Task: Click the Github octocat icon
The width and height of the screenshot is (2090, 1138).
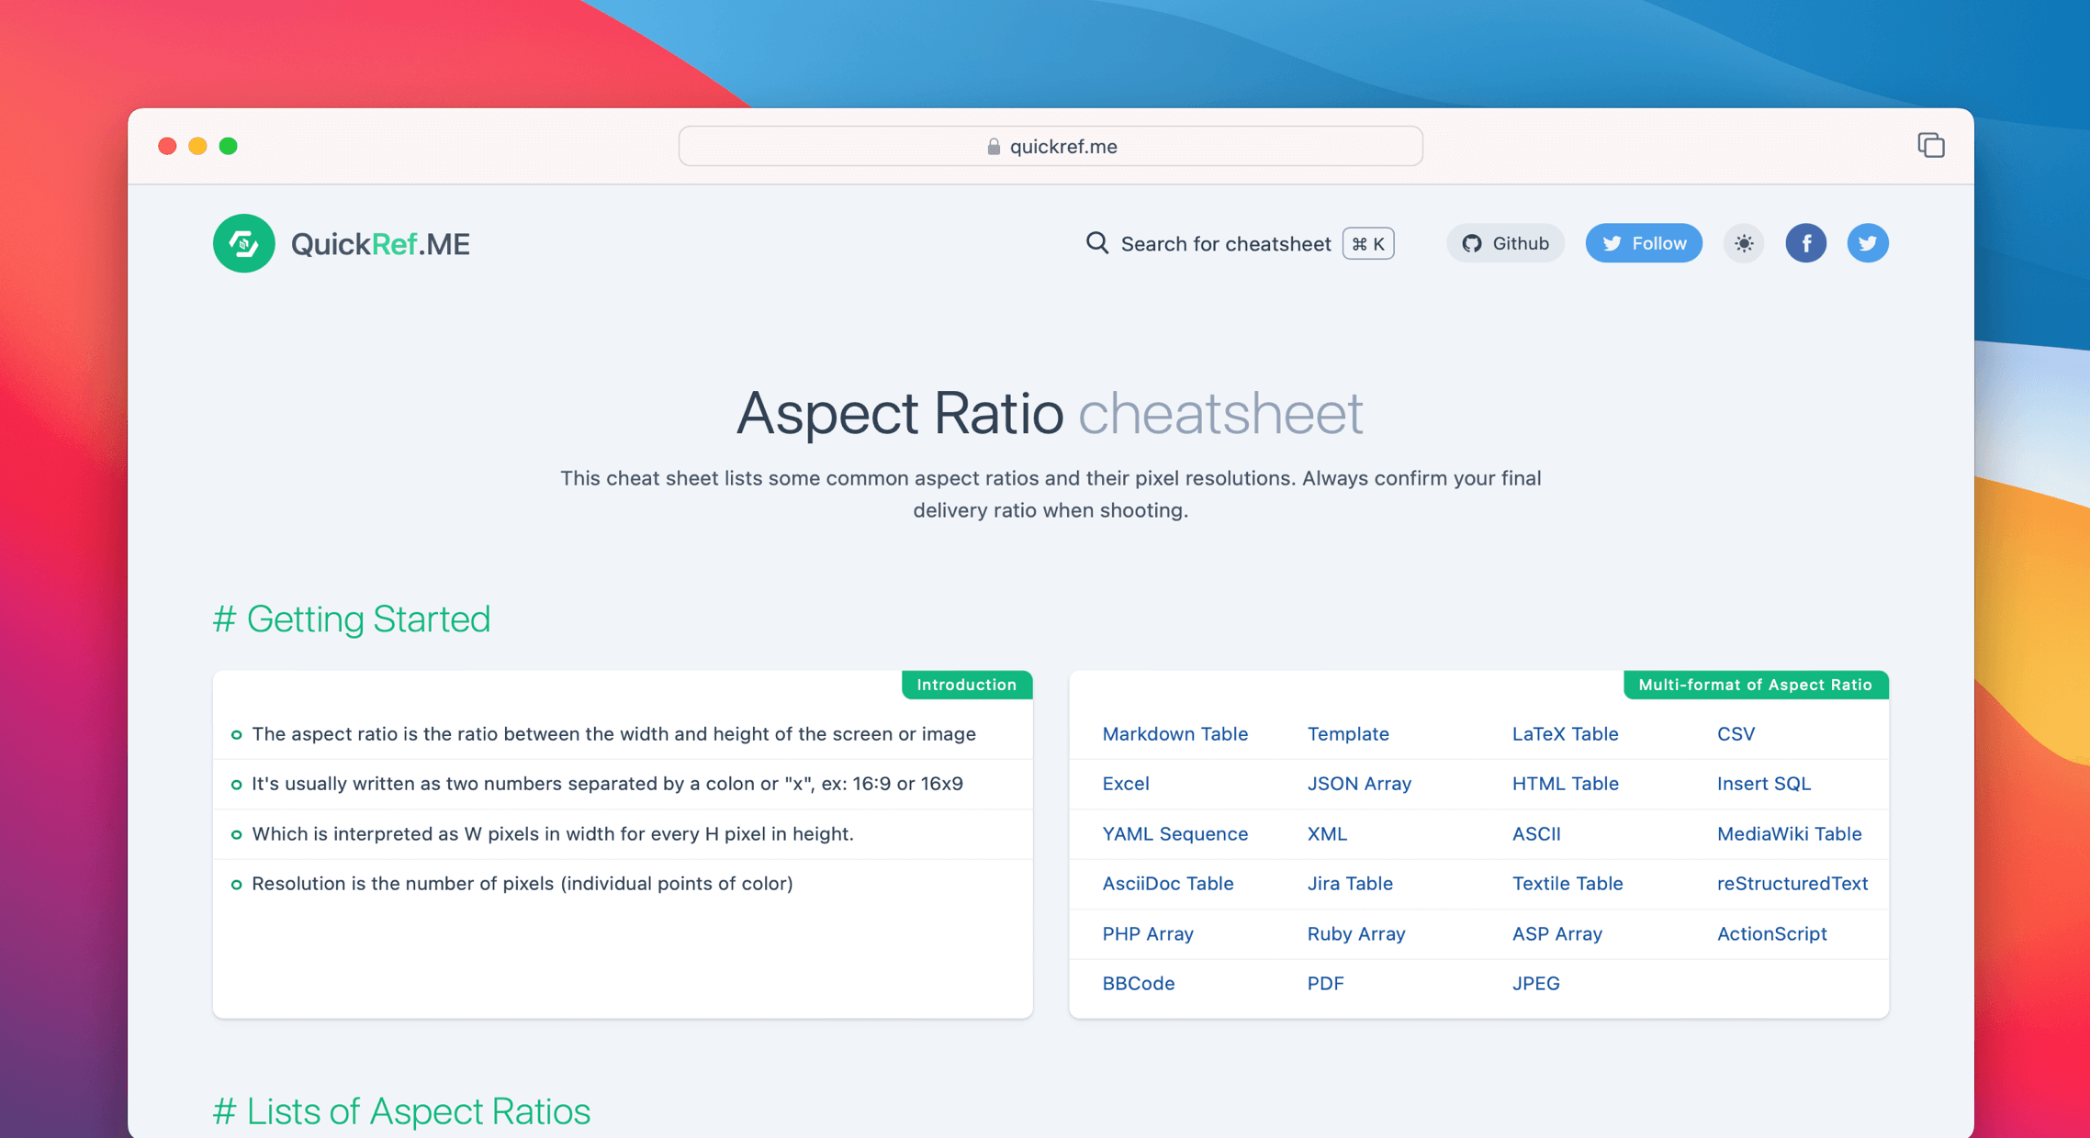Action: tap(1472, 242)
